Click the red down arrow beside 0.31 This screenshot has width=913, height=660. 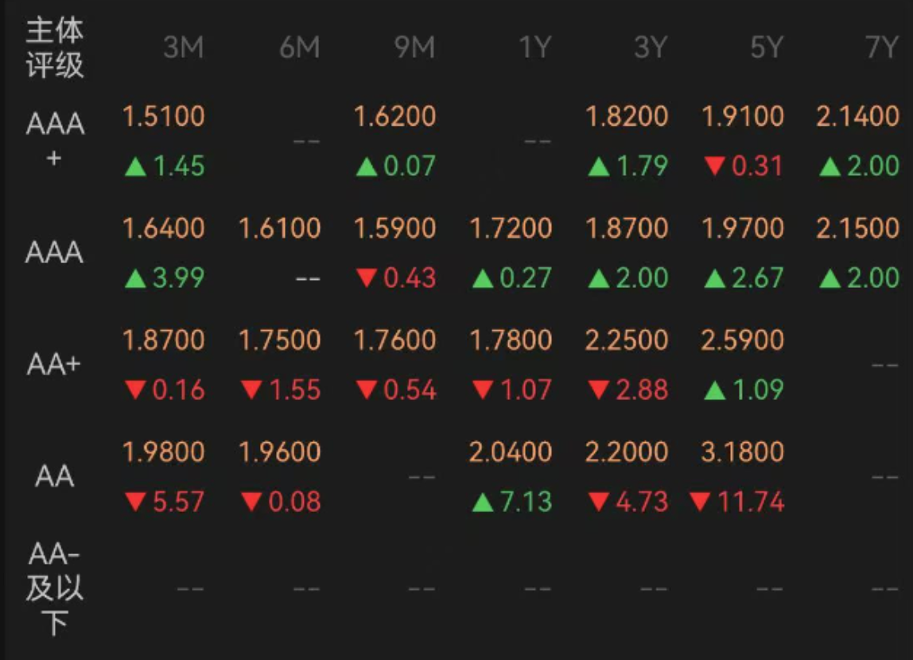click(716, 167)
